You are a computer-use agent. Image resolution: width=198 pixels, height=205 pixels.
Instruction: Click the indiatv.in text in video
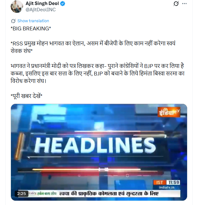(166, 187)
